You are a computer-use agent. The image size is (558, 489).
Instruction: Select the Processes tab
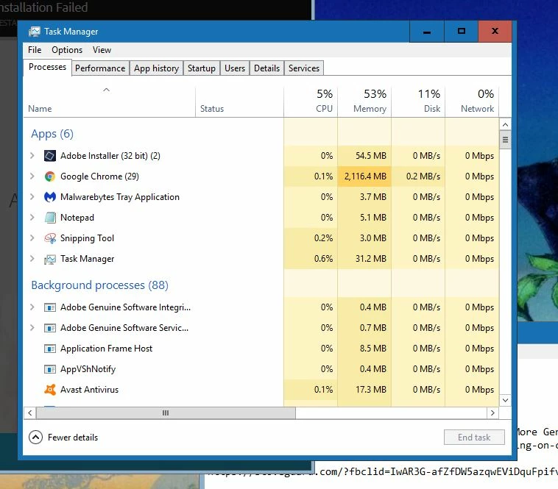(x=47, y=67)
